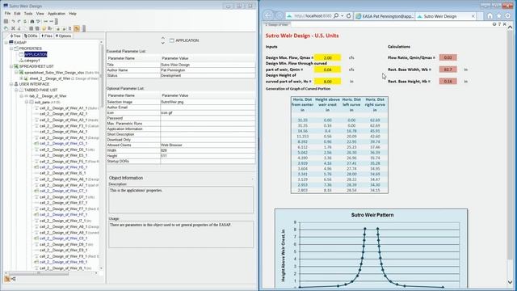Open the Application menu
Viewport: 517px width, 291px height.
click(x=57, y=14)
